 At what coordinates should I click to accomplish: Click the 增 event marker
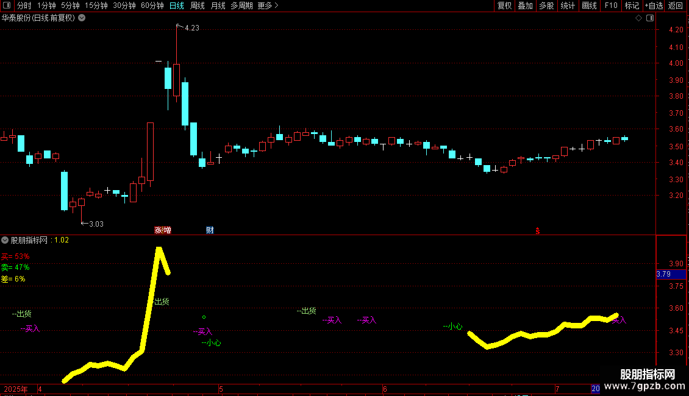167,230
